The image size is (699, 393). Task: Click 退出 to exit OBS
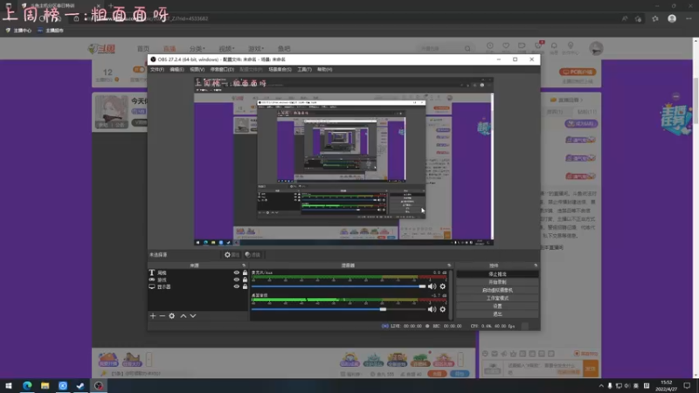coord(497,314)
